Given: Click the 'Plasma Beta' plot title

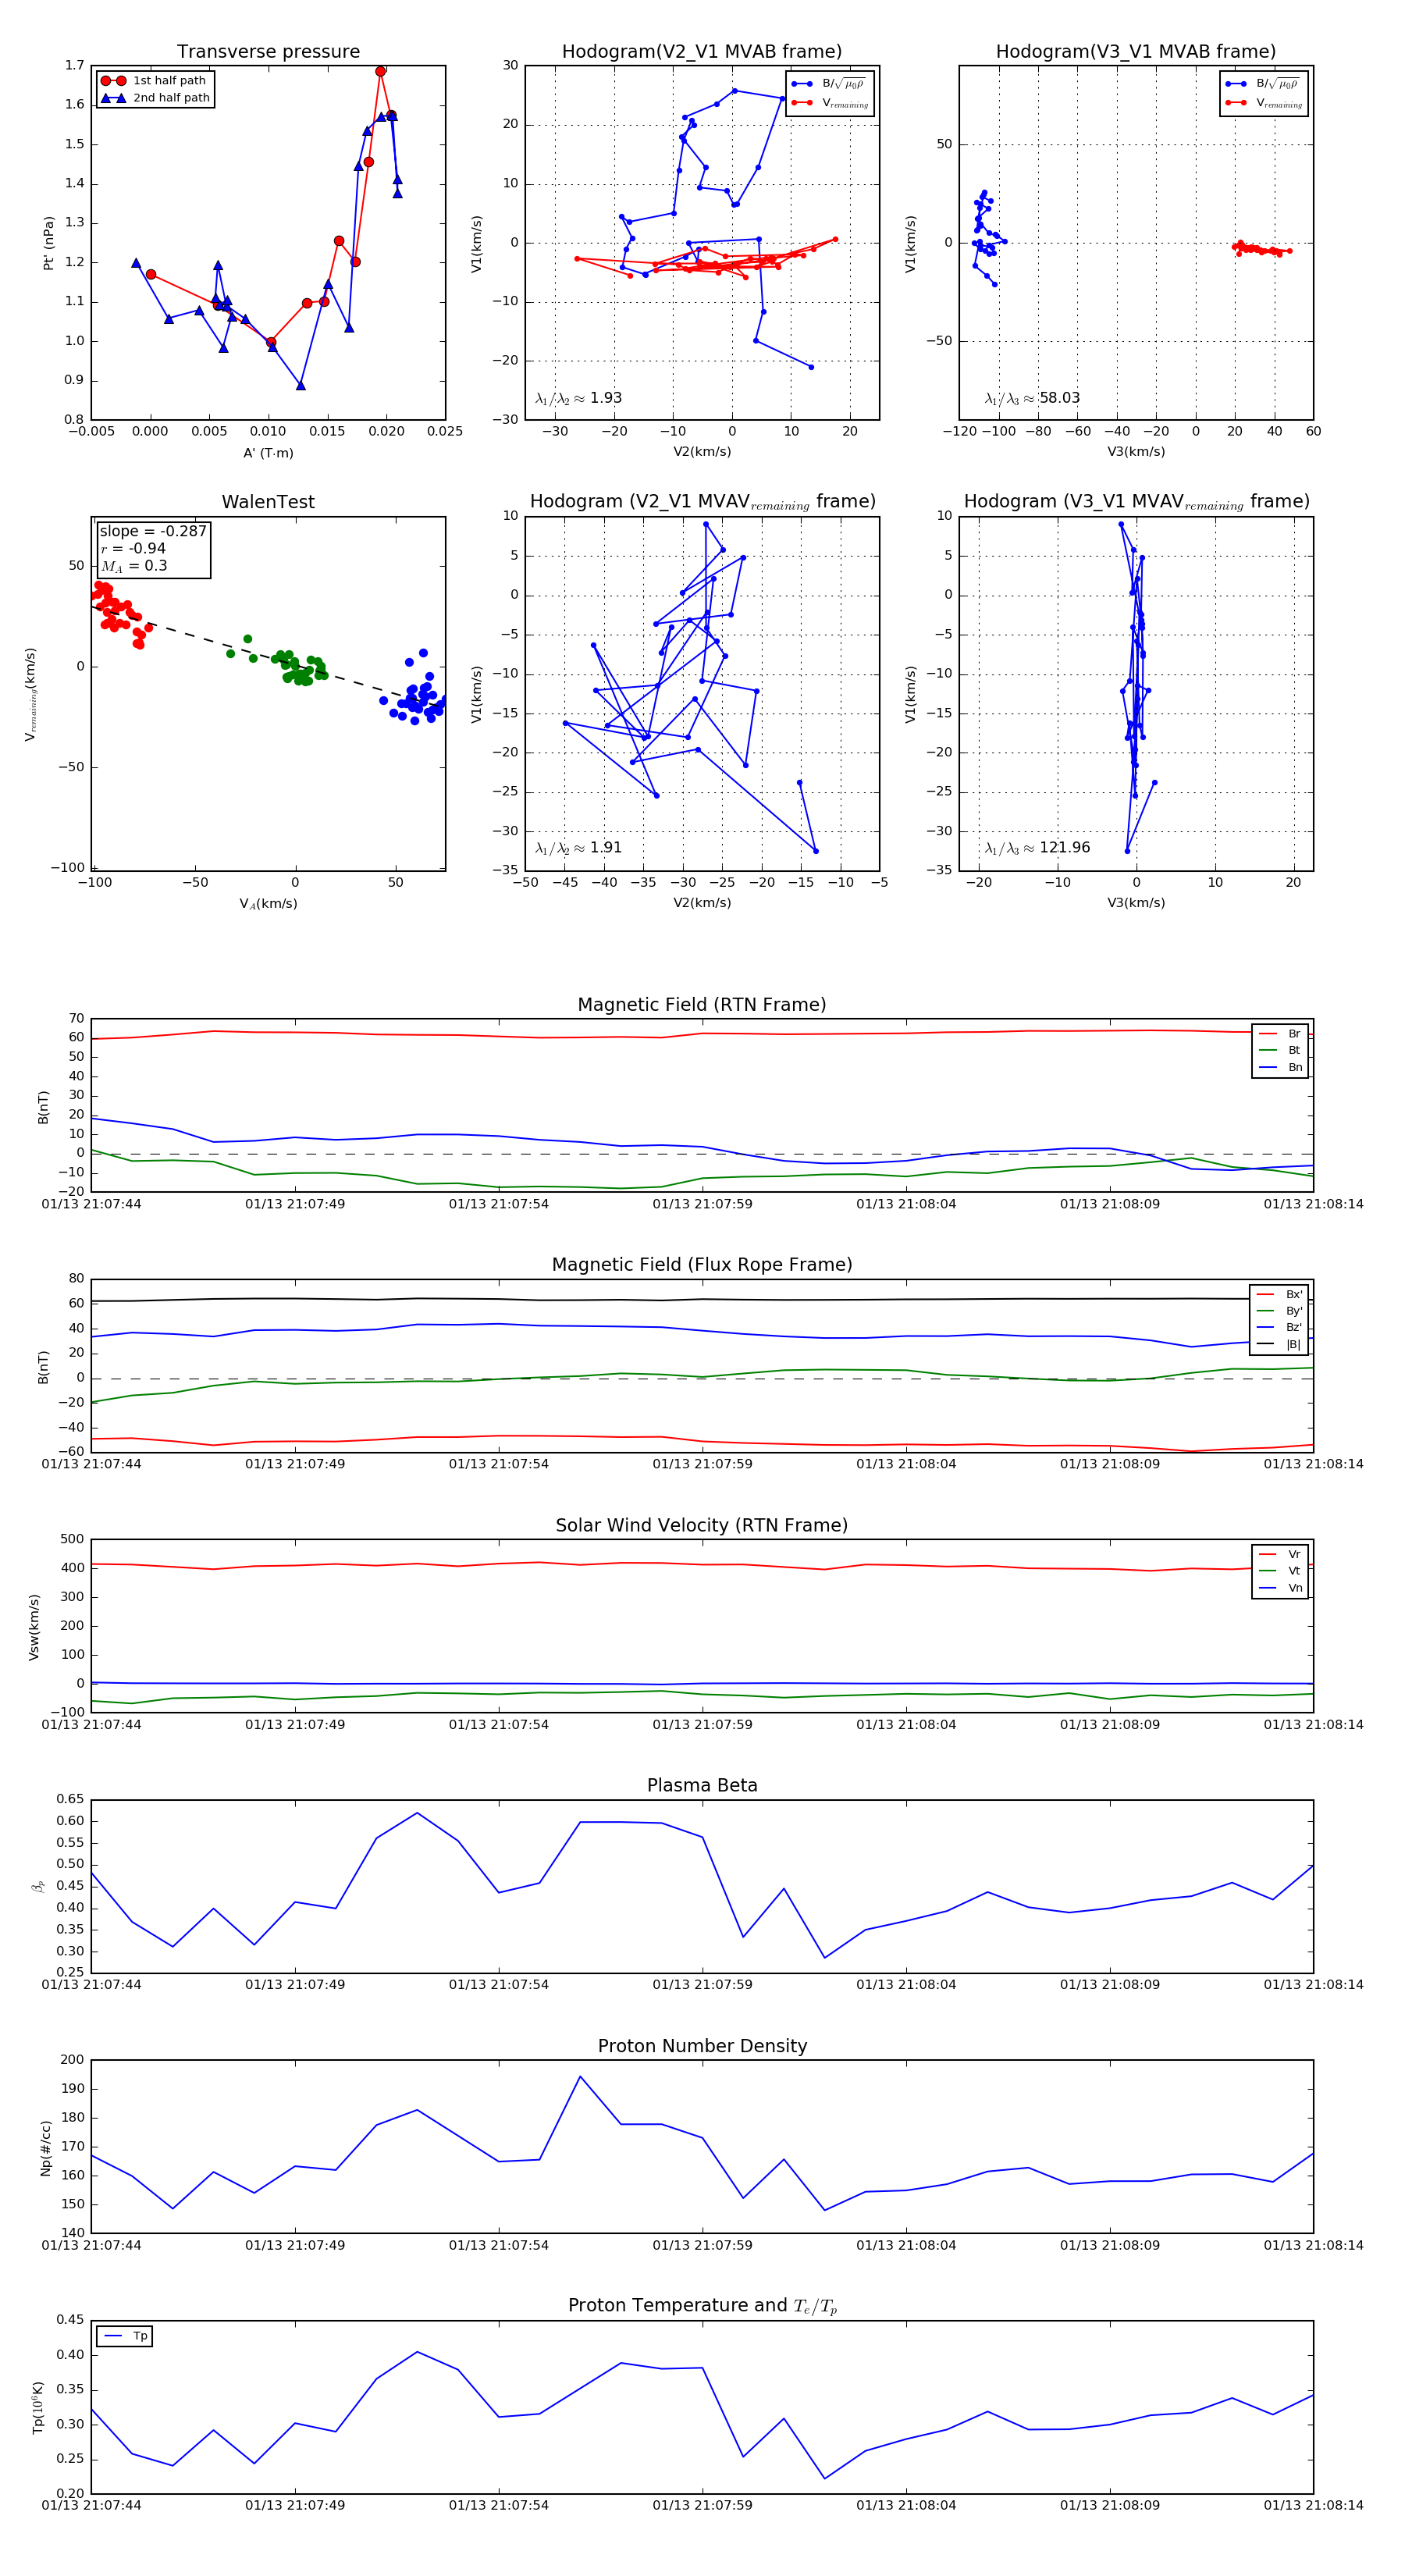Looking at the screenshot, I should 702,1786.
